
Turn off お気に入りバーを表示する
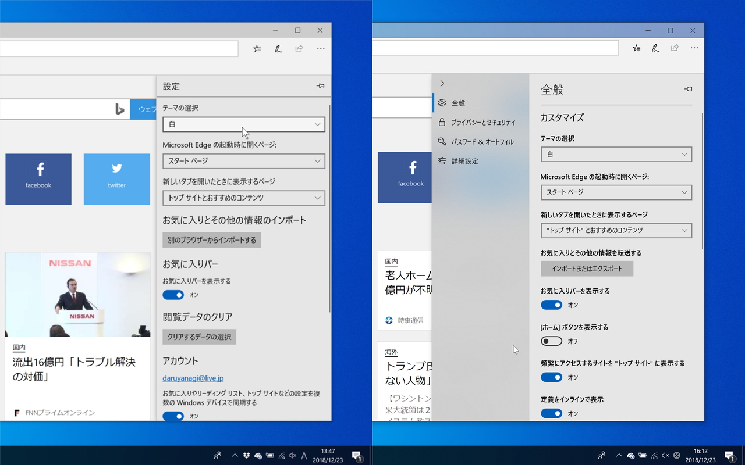coord(551,305)
